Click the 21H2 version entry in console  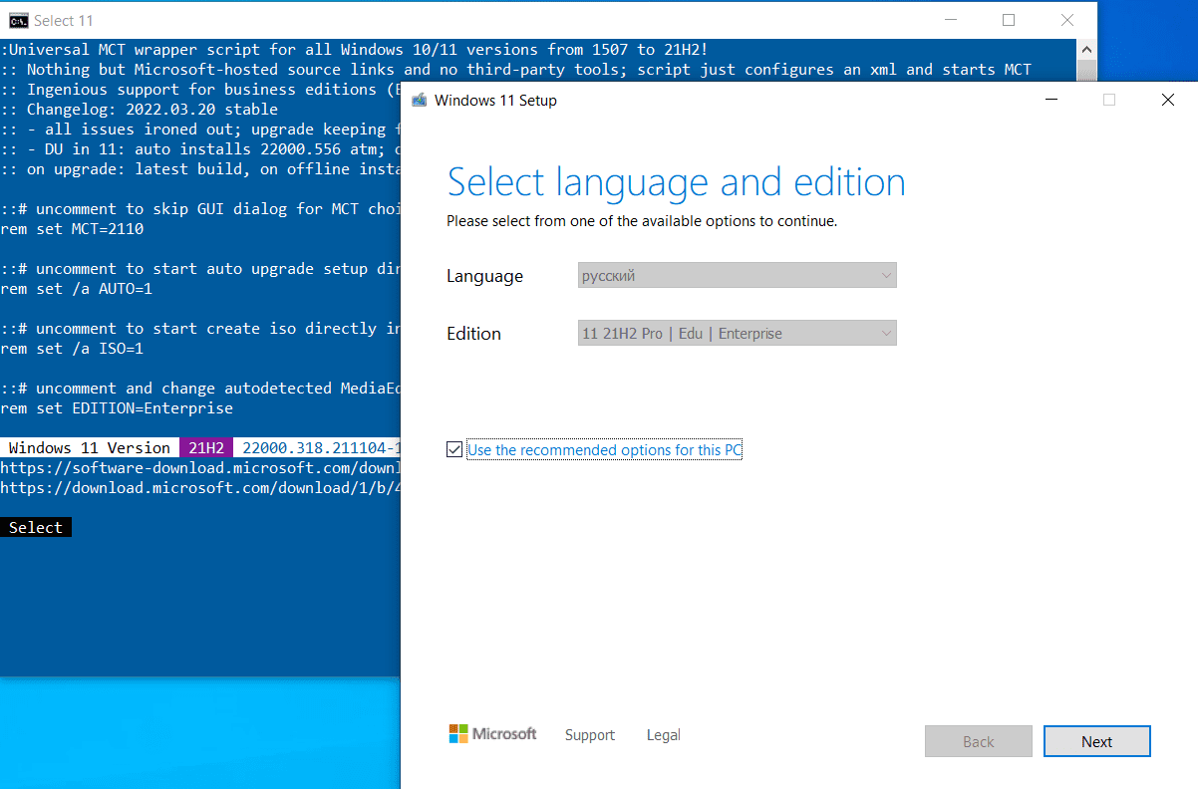pyautogui.click(x=206, y=448)
